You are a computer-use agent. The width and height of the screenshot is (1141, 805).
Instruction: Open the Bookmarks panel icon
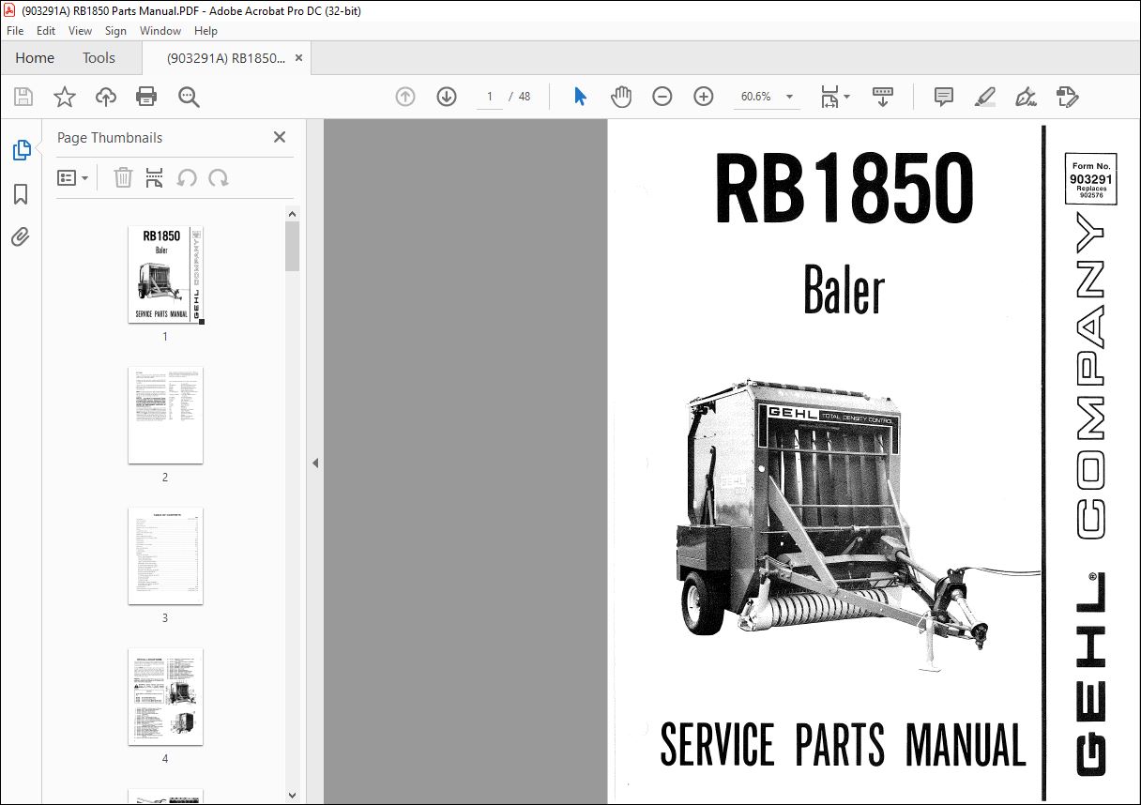tap(21, 194)
